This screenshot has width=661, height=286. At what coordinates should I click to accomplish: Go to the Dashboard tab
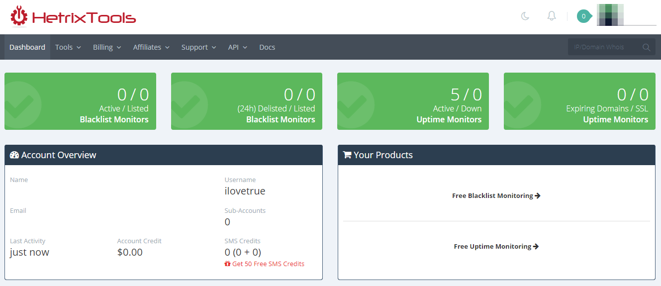point(27,47)
